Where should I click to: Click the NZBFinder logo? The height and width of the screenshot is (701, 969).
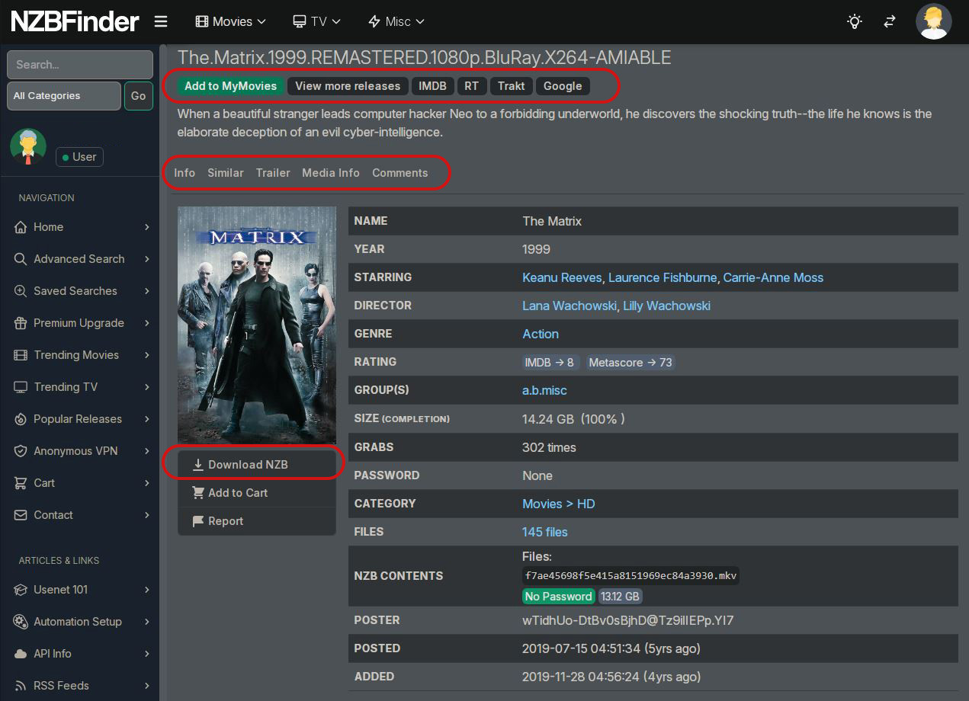pyautogui.click(x=75, y=21)
